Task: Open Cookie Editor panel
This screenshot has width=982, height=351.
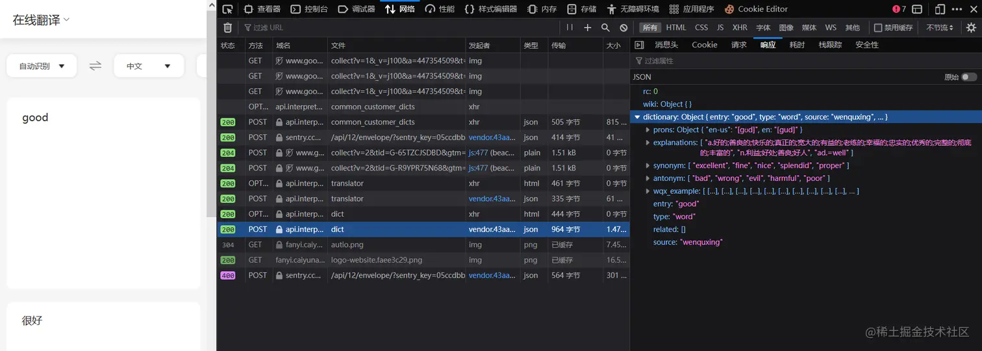Action: [756, 9]
